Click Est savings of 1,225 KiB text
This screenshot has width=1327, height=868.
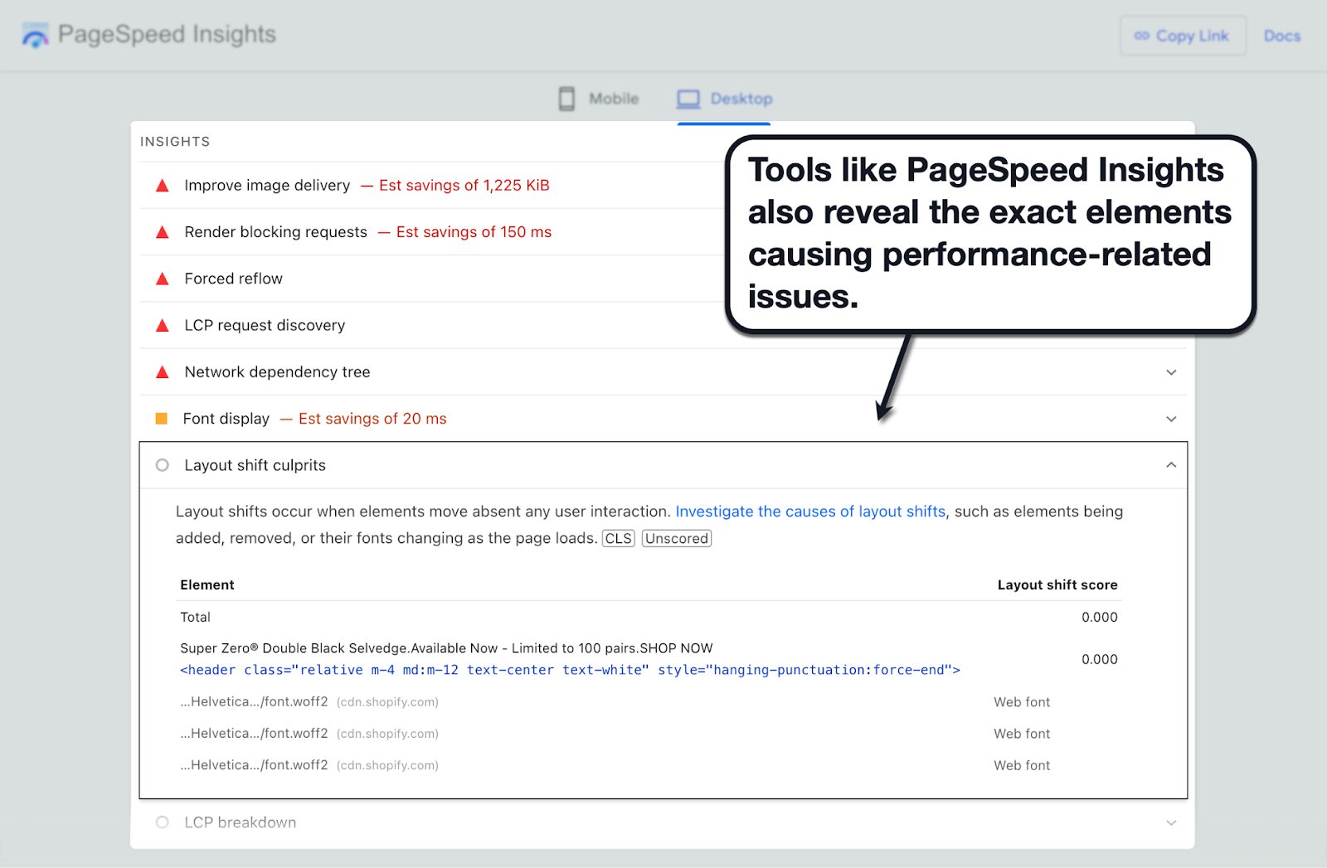click(464, 186)
